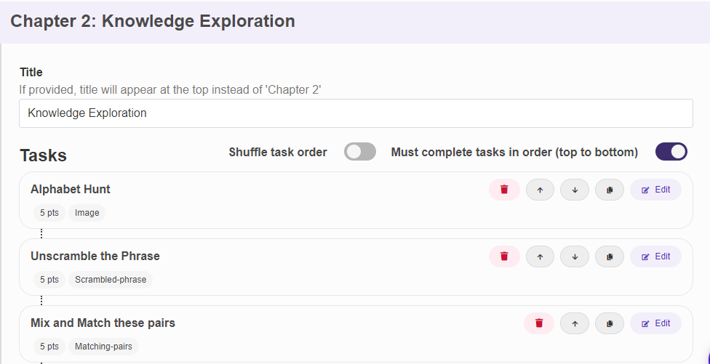Duplicate the Unscramble the Phrase task
The width and height of the screenshot is (710, 364).
(610, 256)
